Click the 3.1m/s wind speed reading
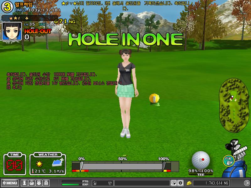 point(56,171)
